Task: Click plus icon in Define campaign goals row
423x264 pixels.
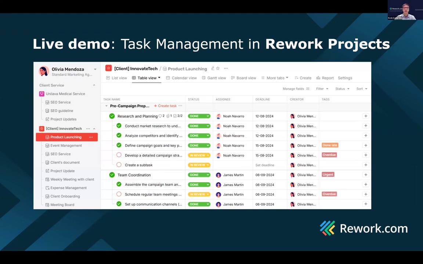Action: coord(366,146)
